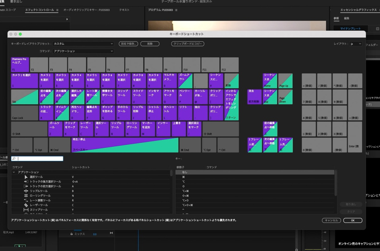Select the Premiere Pro ヘルプ F1 key
This screenshot has height=251, width=380.
pyautogui.click(x=20, y=65)
